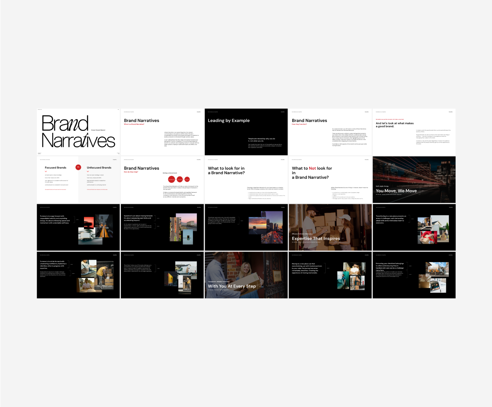
Task: Click the red word 'Not' in heading
Action: pyautogui.click(x=312, y=168)
